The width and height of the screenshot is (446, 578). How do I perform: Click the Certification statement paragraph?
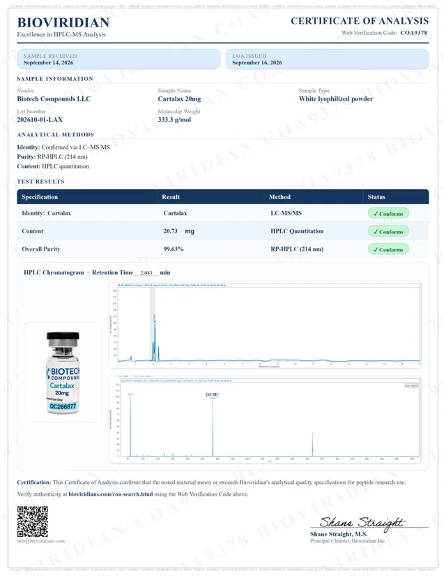point(211,482)
